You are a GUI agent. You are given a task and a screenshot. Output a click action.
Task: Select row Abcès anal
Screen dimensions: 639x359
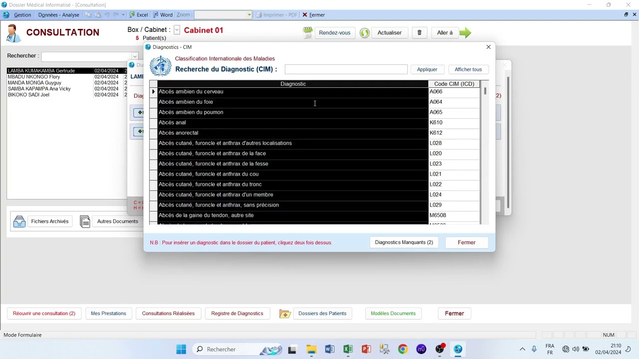tap(315, 123)
